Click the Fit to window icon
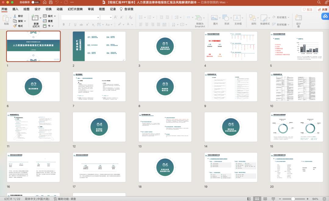This screenshot has height=201, width=329. point(324,199)
